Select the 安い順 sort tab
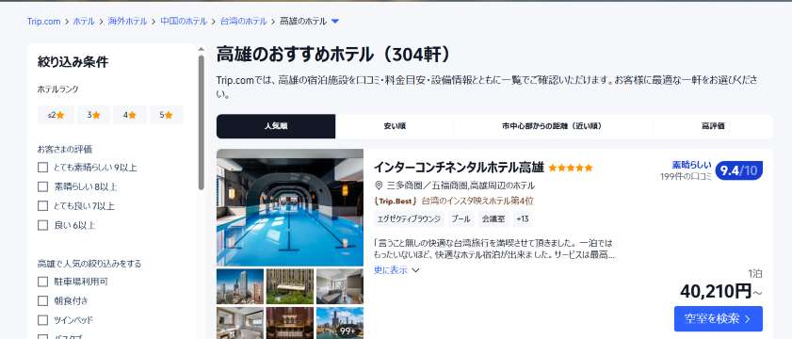 (x=395, y=126)
